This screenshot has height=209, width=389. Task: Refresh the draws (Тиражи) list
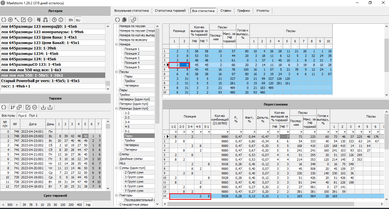pyautogui.click(x=4, y=107)
